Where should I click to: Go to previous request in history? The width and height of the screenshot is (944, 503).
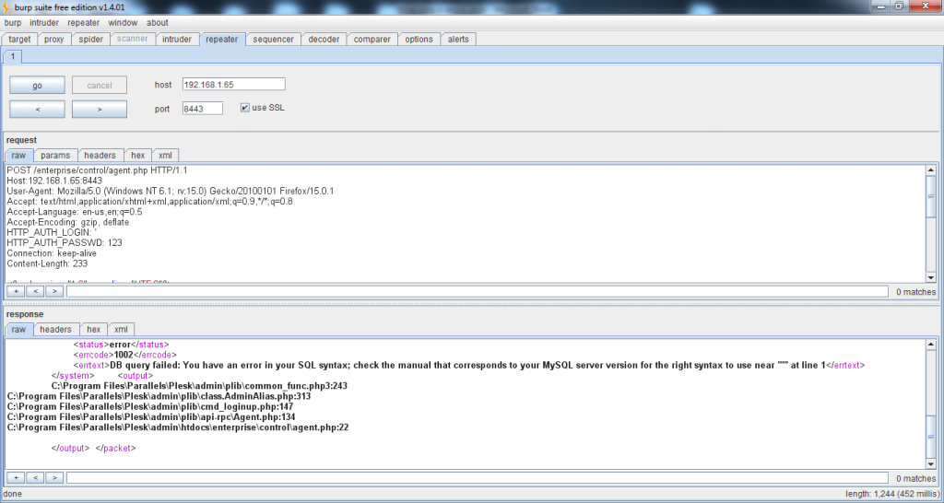[x=37, y=110]
